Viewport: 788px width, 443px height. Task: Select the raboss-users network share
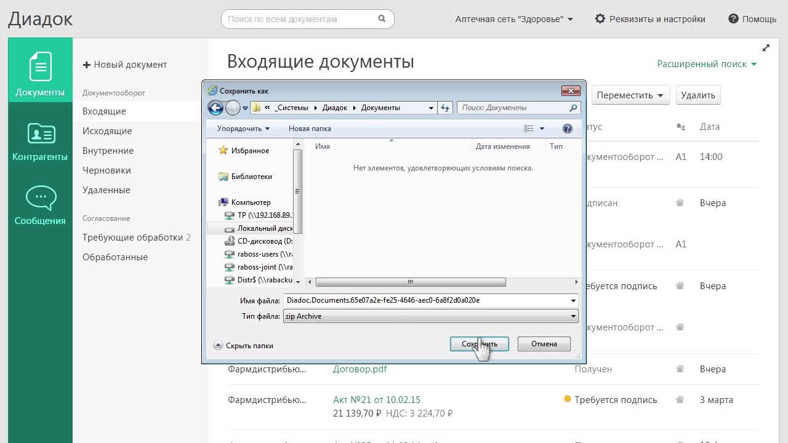click(259, 254)
